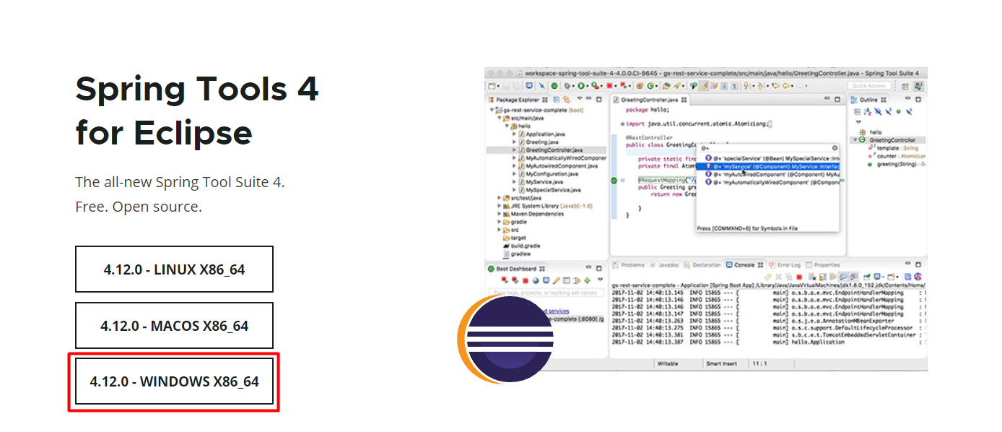Download the 4.12.0 Linux x86_64 build
Viewport: 1002px width, 432px height.
tap(174, 269)
